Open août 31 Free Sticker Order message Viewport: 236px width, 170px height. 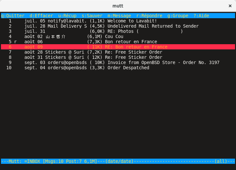134,57
